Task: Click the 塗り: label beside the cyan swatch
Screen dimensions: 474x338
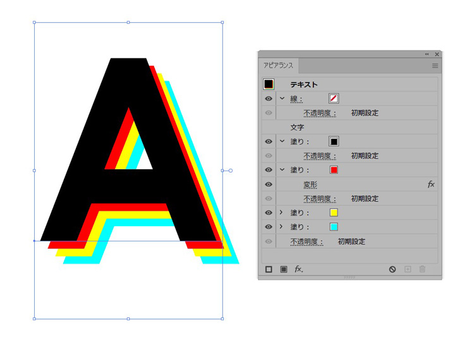Action: coord(300,227)
